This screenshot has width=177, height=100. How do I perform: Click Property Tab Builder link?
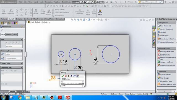tap(167, 52)
